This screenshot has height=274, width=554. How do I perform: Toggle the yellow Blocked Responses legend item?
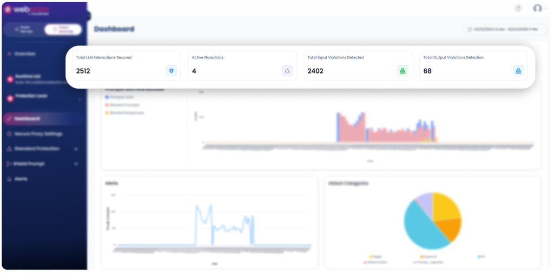coord(124,113)
